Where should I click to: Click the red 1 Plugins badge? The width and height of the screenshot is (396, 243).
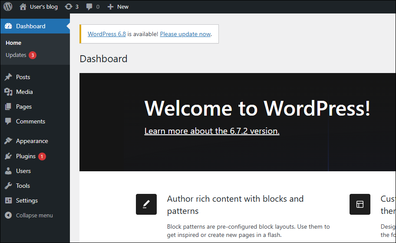42,156
